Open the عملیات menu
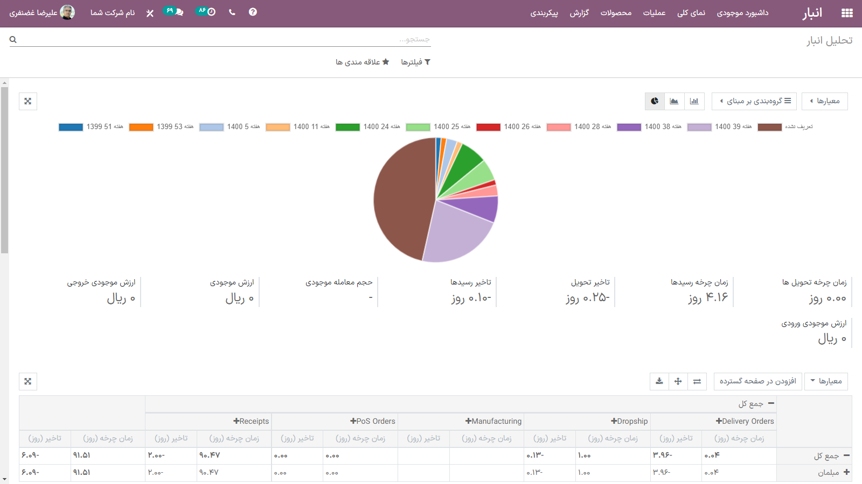The height and width of the screenshot is (484, 862). pyautogui.click(x=654, y=13)
